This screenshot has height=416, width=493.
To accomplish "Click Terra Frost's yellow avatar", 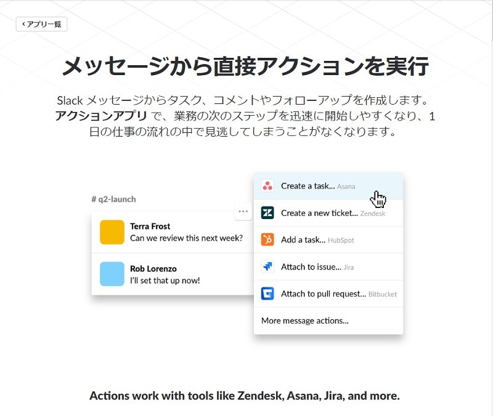I will 112,232.
